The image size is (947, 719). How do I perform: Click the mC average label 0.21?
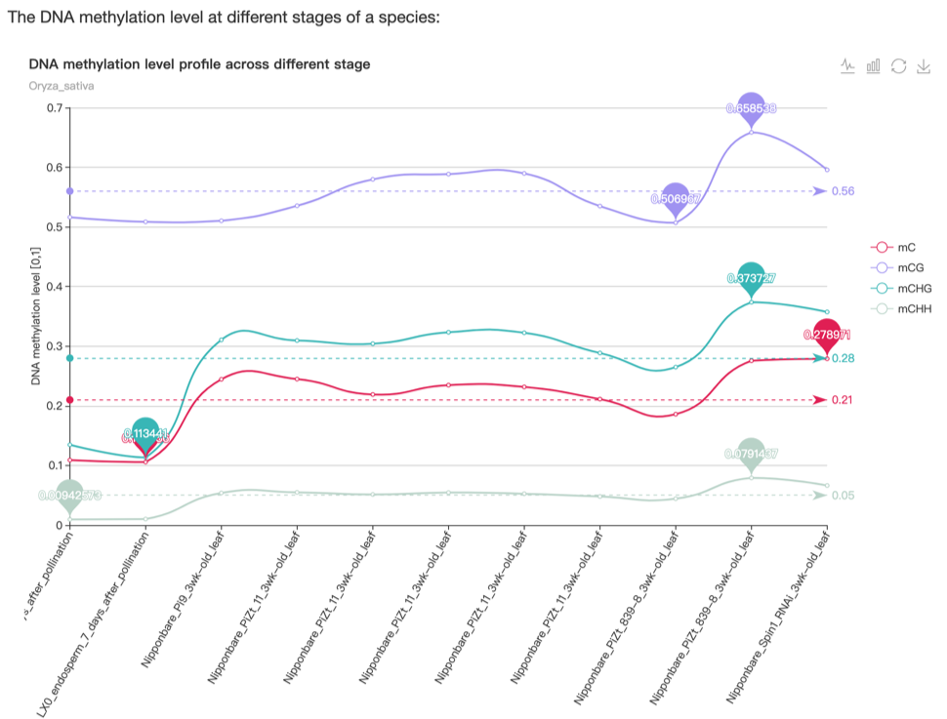tap(843, 400)
